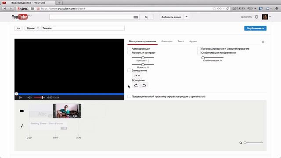Select the music note audio track icon
The width and height of the screenshot is (281, 158).
[22, 126]
